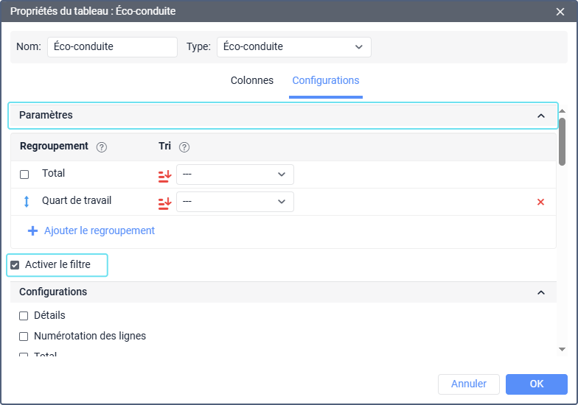Close the Propriétés du tableau dialog

[560, 11]
